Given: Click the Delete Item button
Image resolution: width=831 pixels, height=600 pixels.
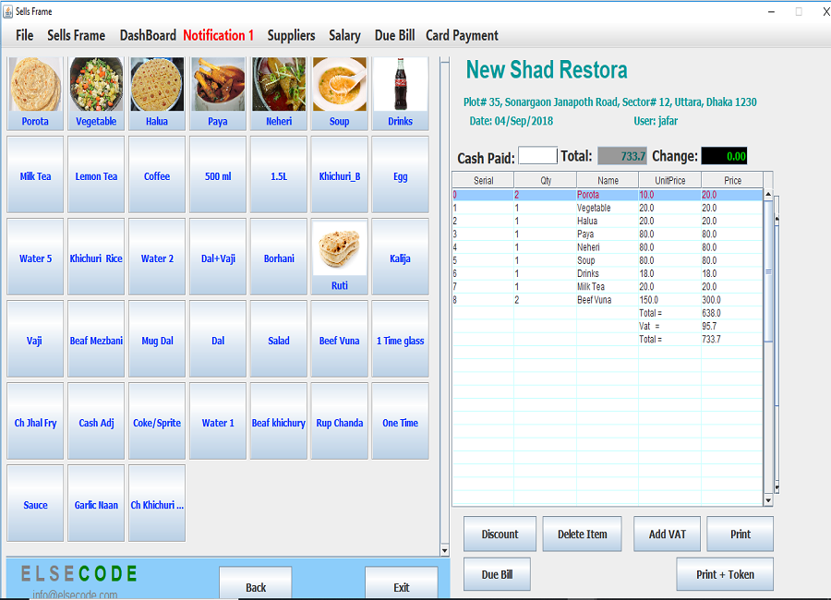Looking at the screenshot, I should (583, 534).
